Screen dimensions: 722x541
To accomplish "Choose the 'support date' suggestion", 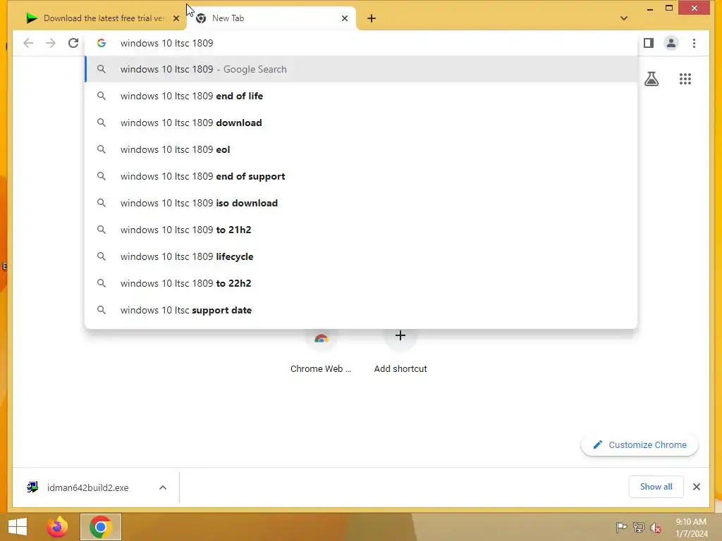I will point(362,310).
